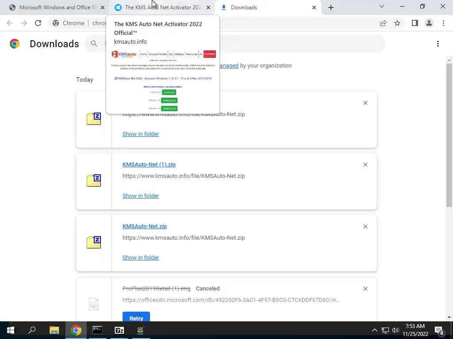
Task: Open volume control tray icon
Action: pyautogui.click(x=395, y=330)
